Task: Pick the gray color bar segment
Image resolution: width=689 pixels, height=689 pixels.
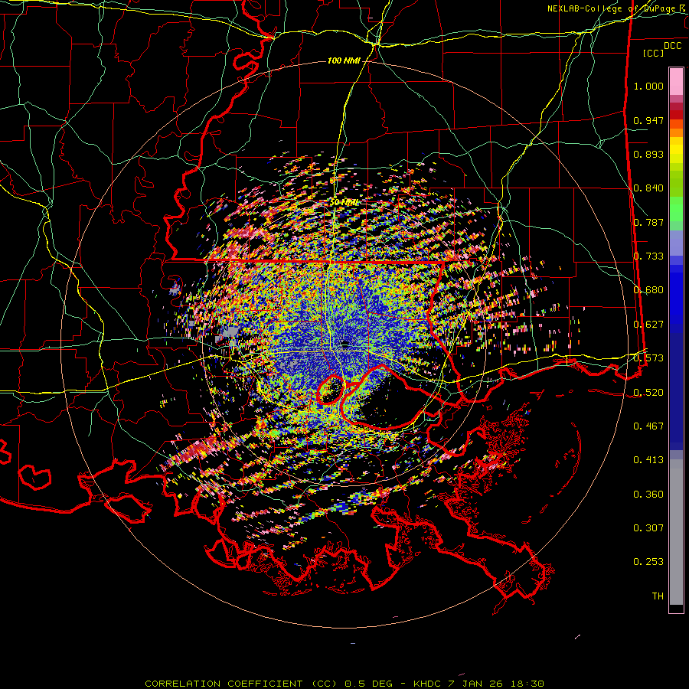Action: [676, 532]
